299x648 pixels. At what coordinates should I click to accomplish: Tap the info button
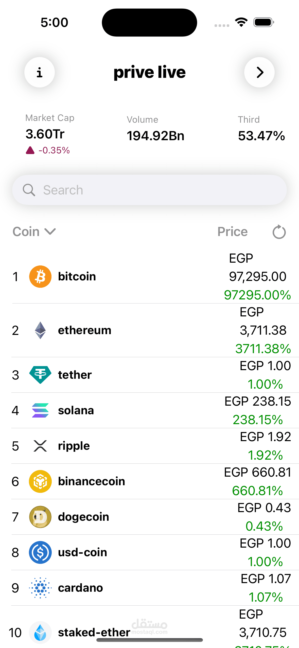point(40,72)
